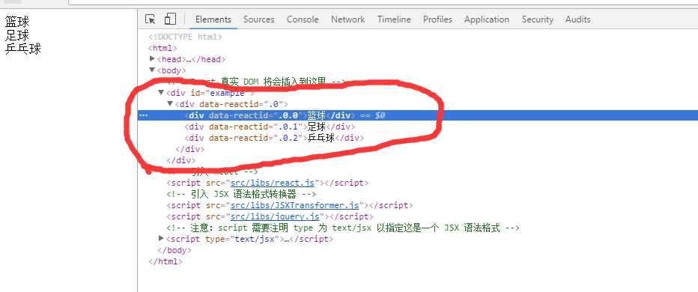Open the src/libs/jquery.js link

275,216
